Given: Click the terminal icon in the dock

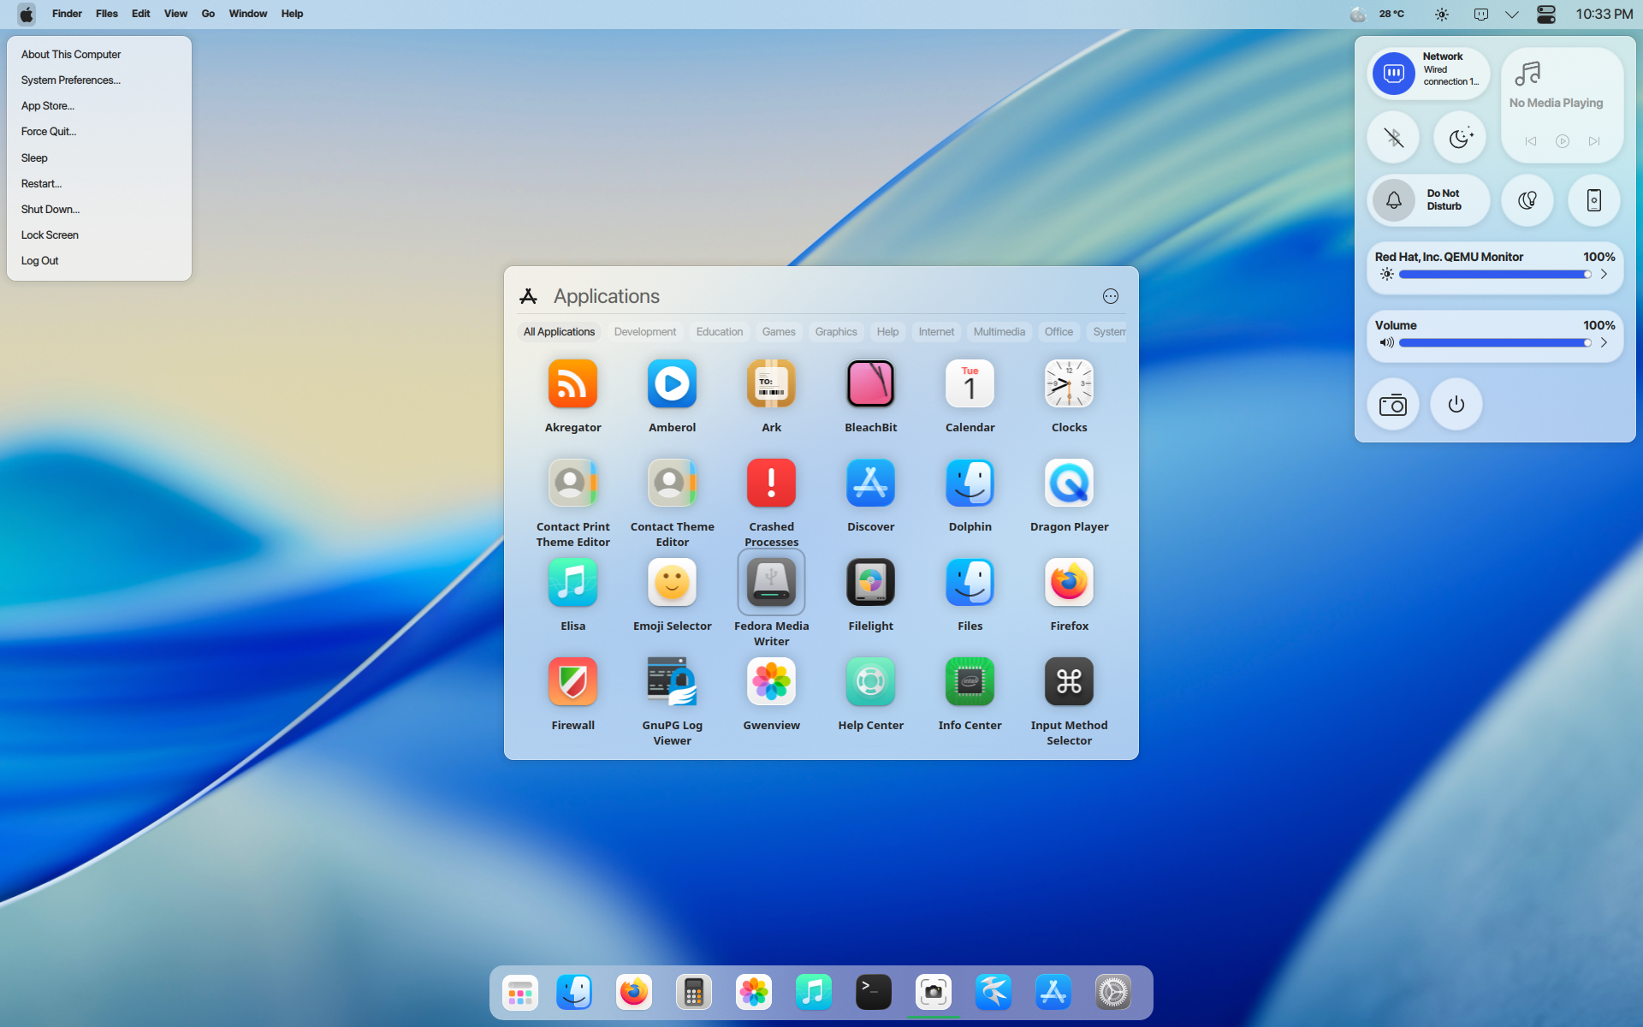Looking at the screenshot, I should 873,992.
